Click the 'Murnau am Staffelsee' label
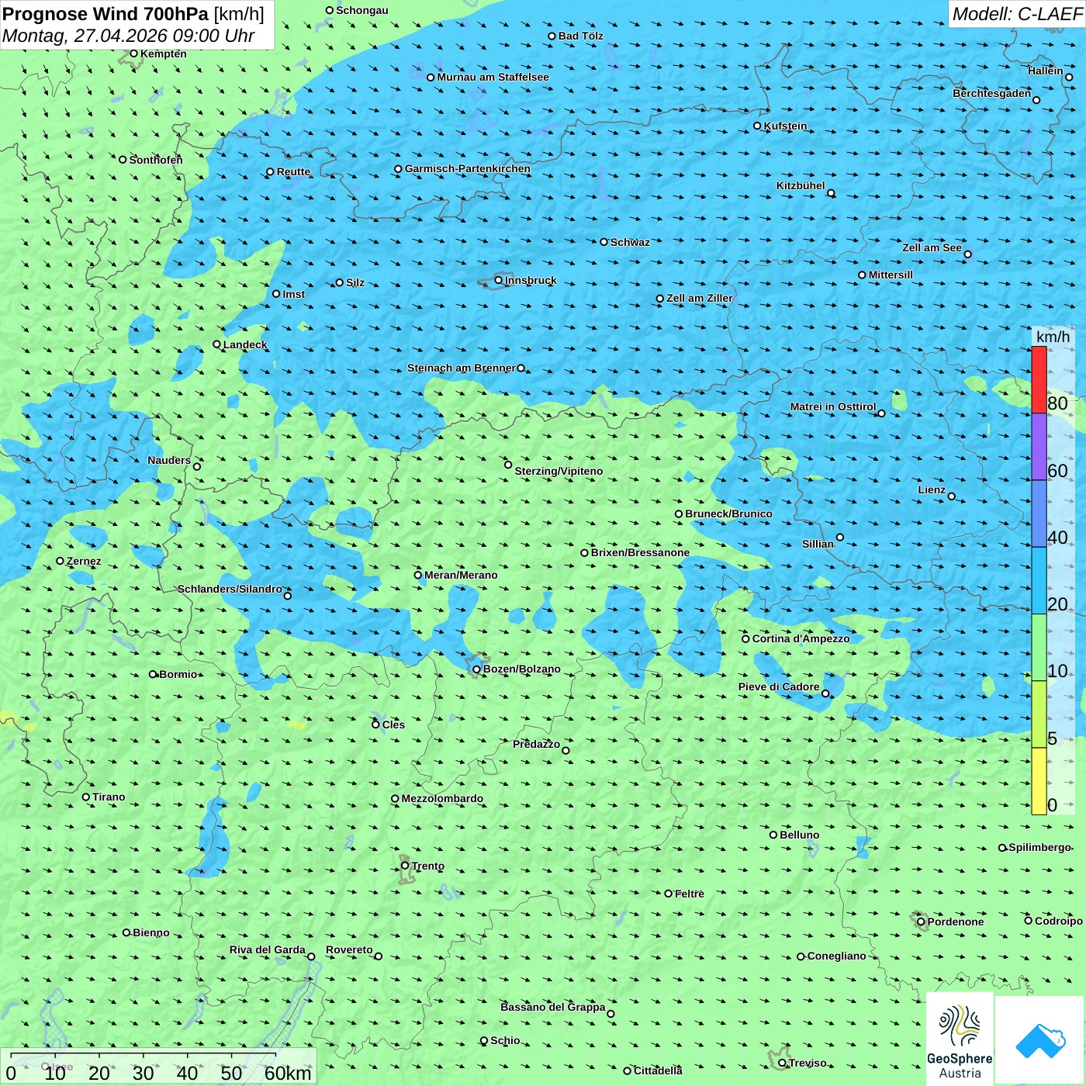This screenshot has height=1086, width=1086. coord(493,77)
